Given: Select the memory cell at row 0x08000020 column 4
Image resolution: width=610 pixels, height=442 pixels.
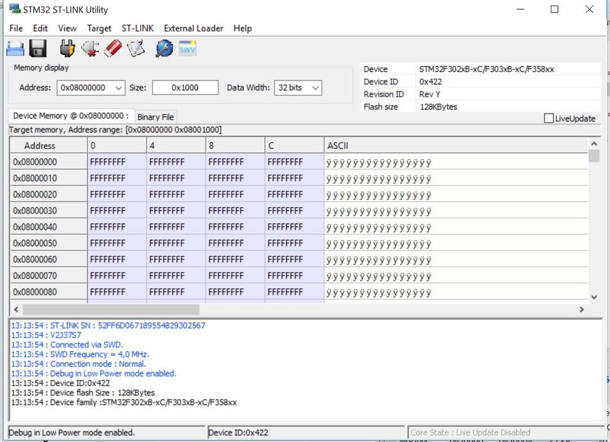Looking at the screenshot, I should 175,195.
